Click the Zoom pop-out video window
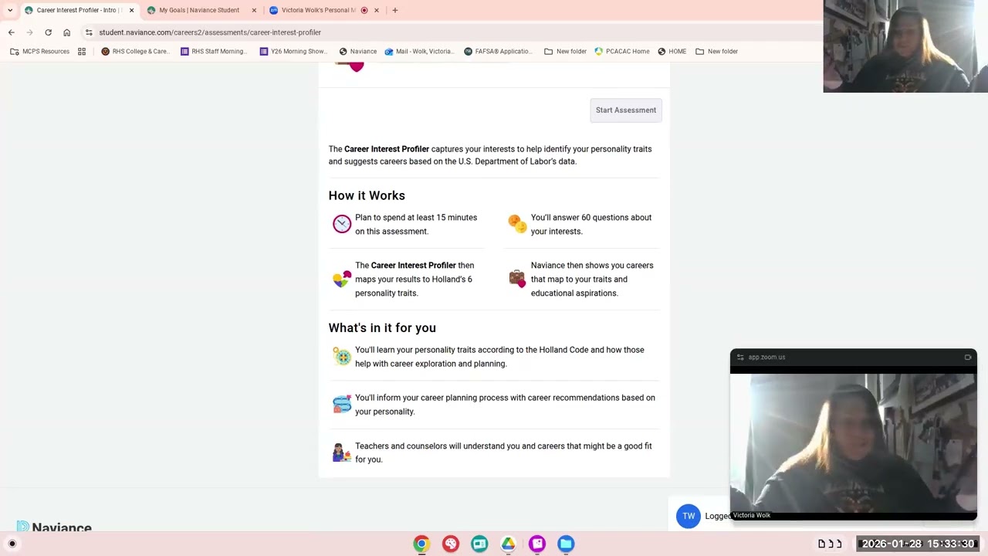The image size is (988, 556). coord(854,435)
